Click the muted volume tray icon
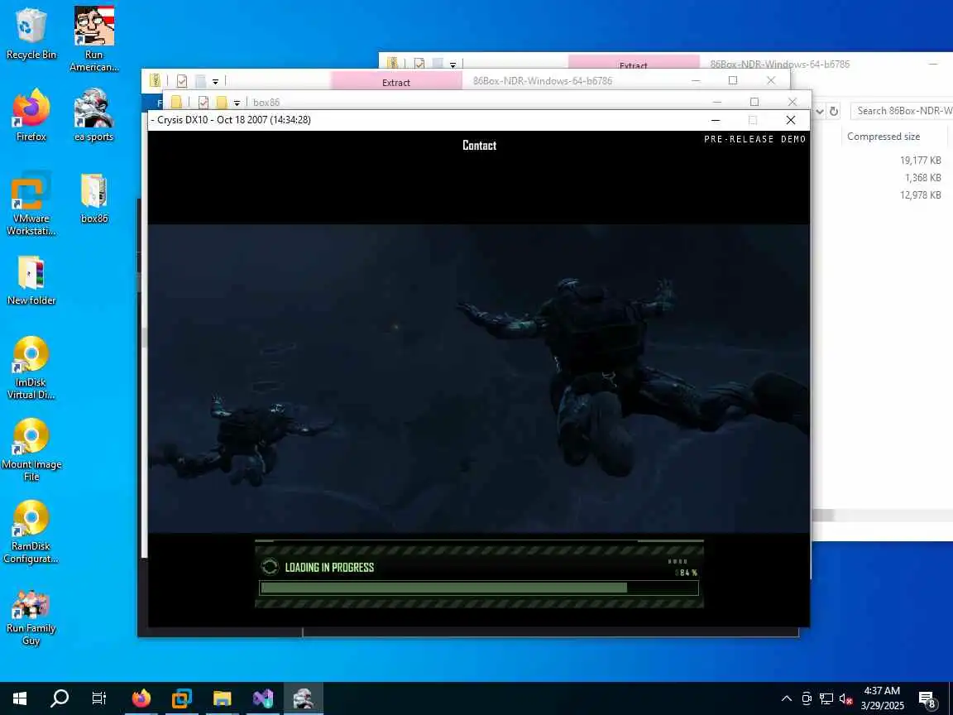The height and width of the screenshot is (715, 953). pyautogui.click(x=846, y=698)
